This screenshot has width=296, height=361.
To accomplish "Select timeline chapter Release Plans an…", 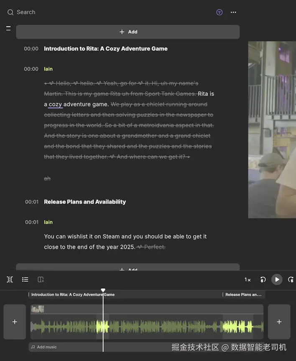I will click(243, 294).
